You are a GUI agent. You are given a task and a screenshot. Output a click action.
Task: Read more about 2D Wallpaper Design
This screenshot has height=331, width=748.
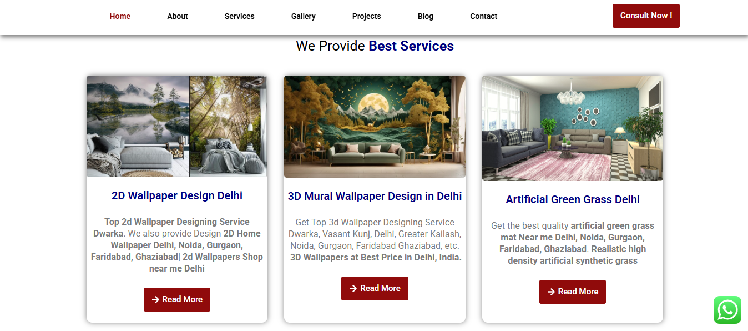tap(177, 299)
